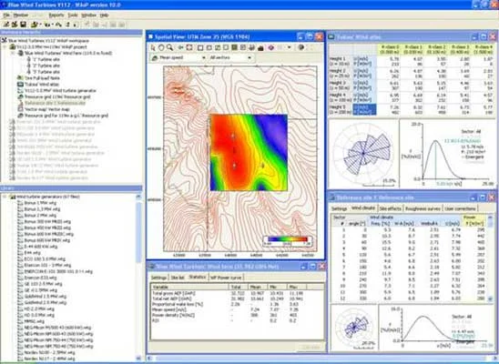The image size is (499, 364).
Task: Click the first icon in main toolbar
Action: (x=6, y=25)
